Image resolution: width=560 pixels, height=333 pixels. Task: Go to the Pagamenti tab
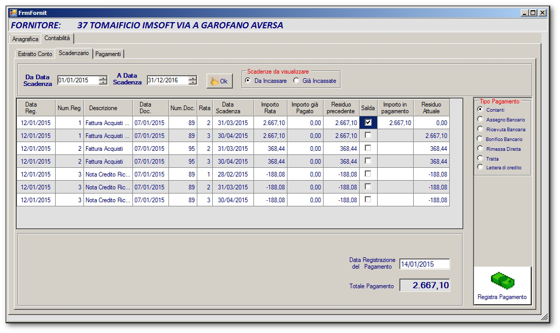[x=108, y=54]
